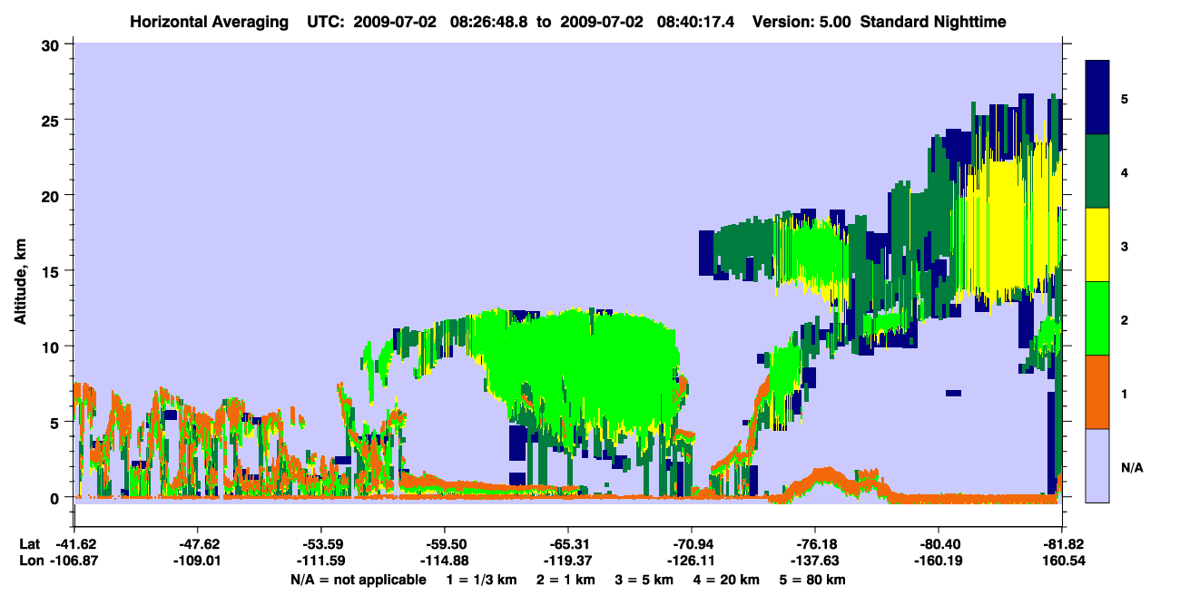This screenshot has width=1180, height=605.
Task: Click the lavender N/A colorbar segment
Action: pos(1097,465)
